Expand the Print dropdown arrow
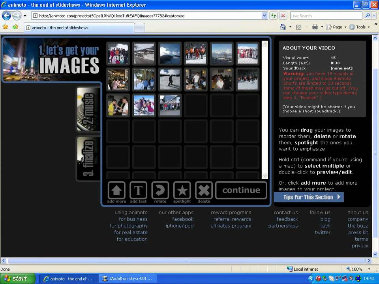 click(x=322, y=27)
